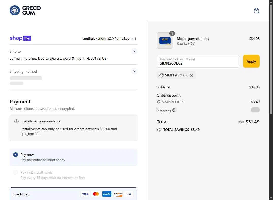
Task: Open the Greco Gum logo homepage
Action: tap(25, 10)
